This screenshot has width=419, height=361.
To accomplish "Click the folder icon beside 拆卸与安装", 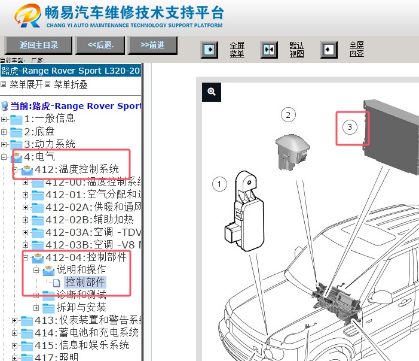I will pyautogui.click(x=48, y=308).
